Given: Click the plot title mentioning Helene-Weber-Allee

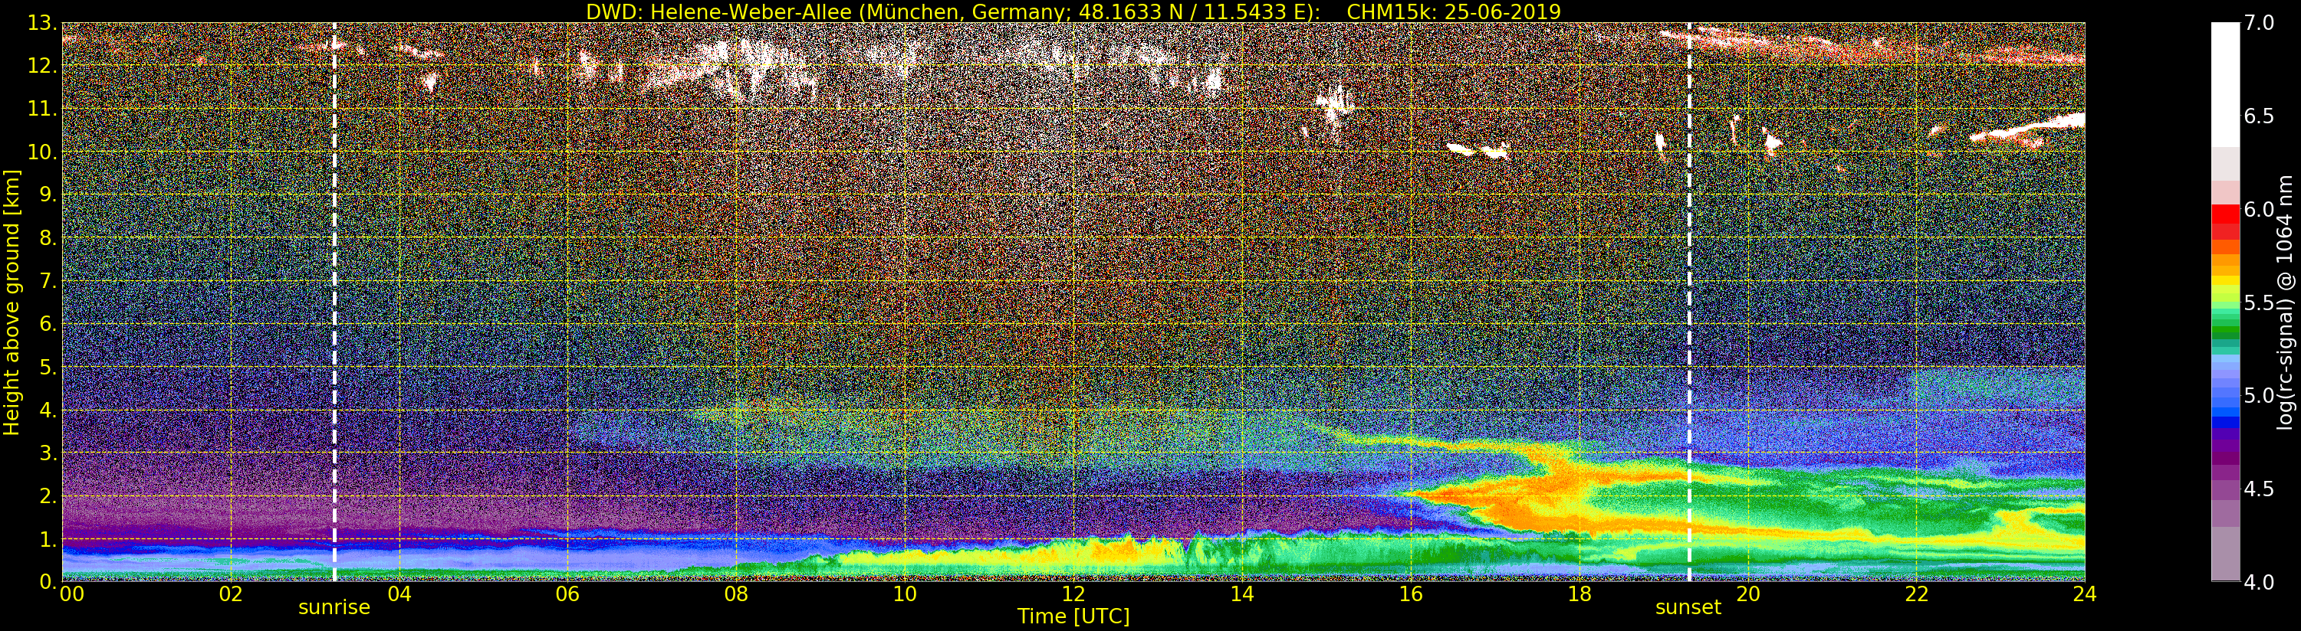Looking at the screenshot, I should (x=1073, y=11).
